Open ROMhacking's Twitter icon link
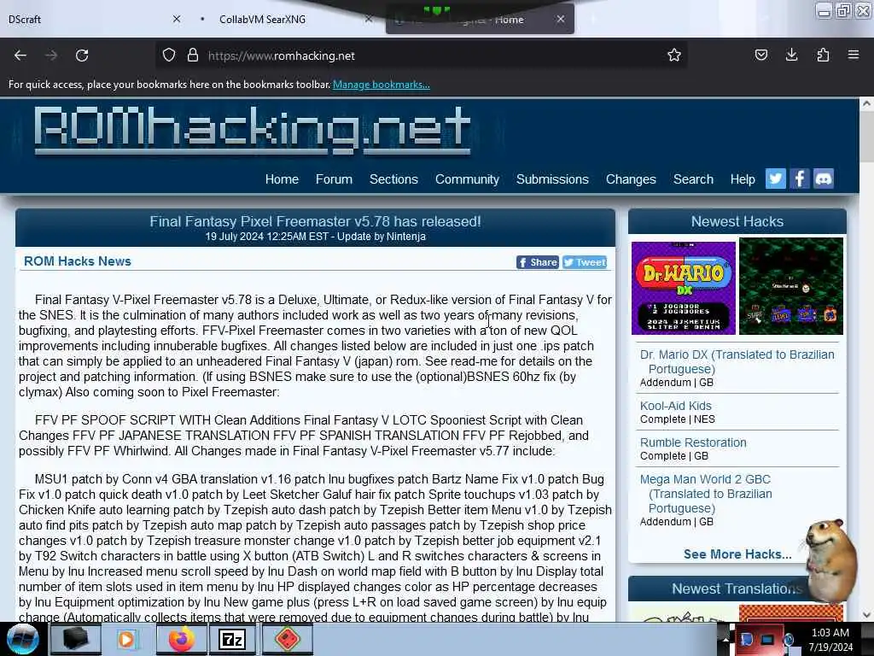This screenshot has width=874, height=656. pos(775,179)
